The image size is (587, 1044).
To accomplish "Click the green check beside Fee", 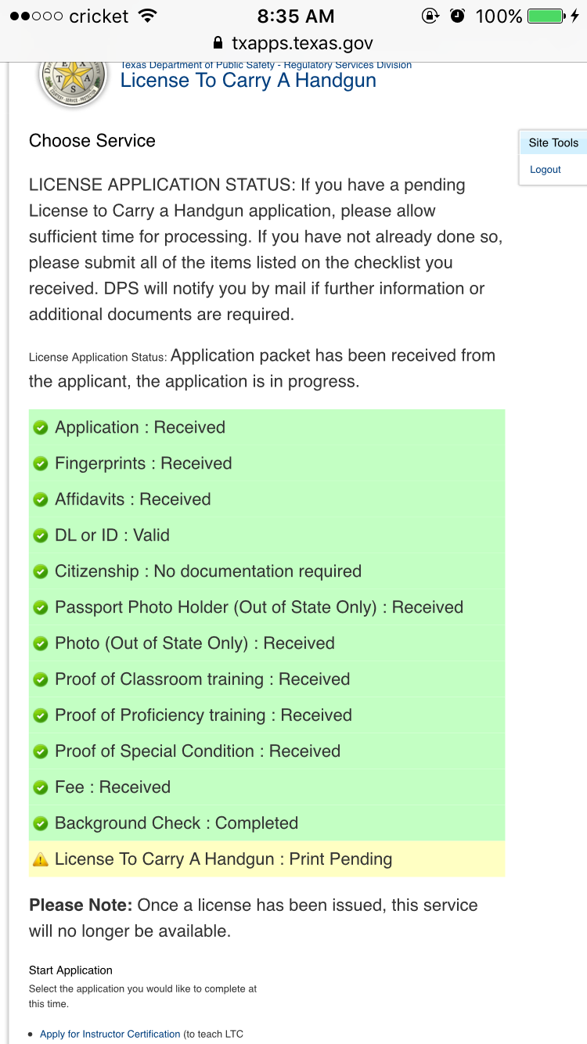I will point(41,788).
